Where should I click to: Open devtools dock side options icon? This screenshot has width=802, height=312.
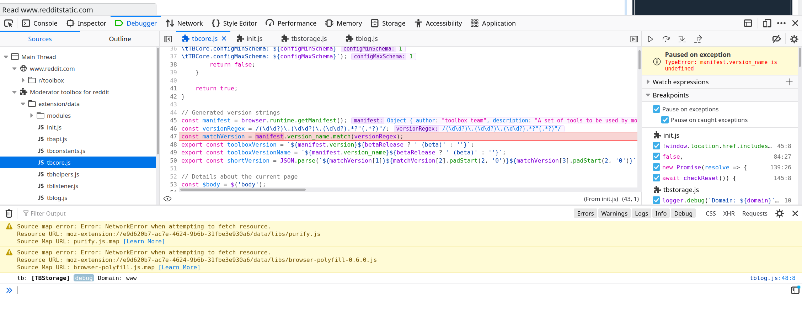748,23
